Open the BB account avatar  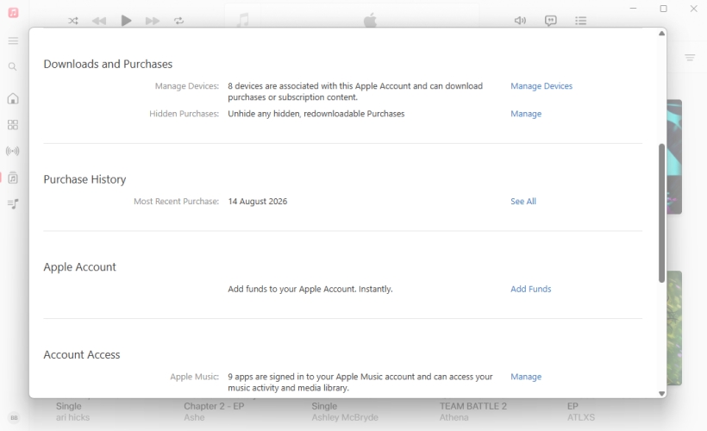(x=14, y=417)
